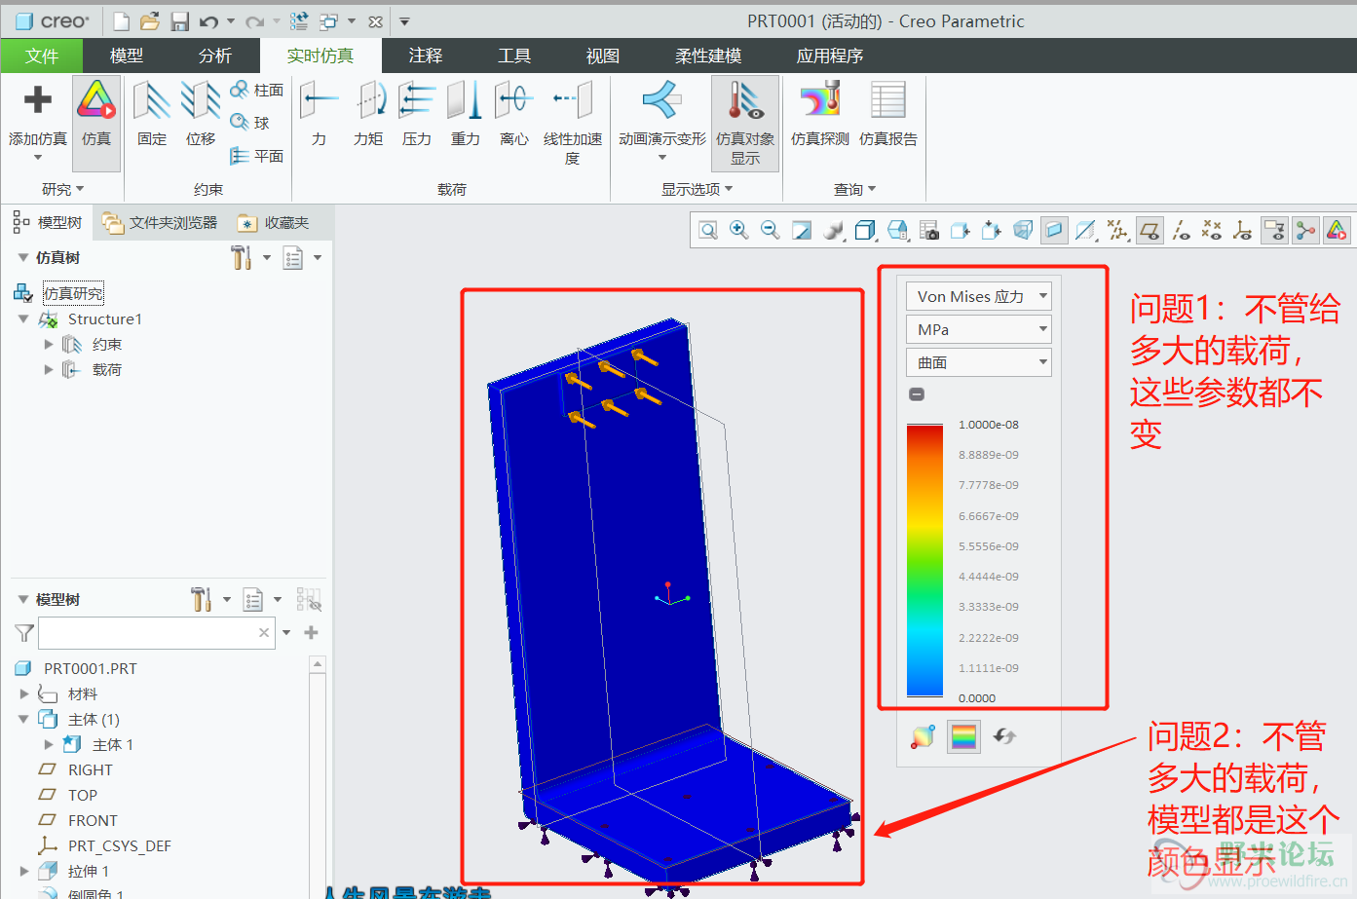Zoom out using the graphics toolbar
The width and height of the screenshot is (1357, 899).
coord(771,231)
